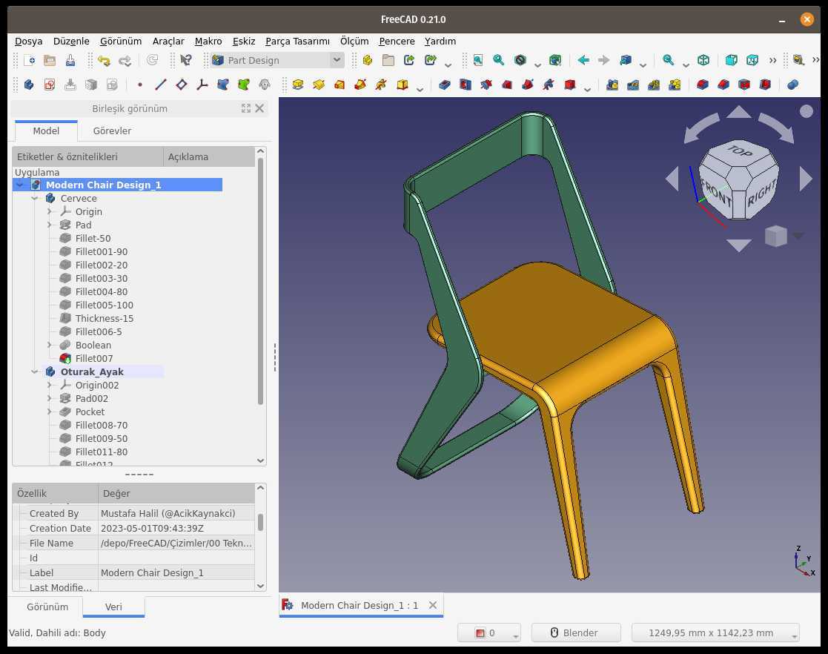Open the dimensions unit dropdown in status bar
Image resolution: width=828 pixels, height=654 pixels.
715,633
